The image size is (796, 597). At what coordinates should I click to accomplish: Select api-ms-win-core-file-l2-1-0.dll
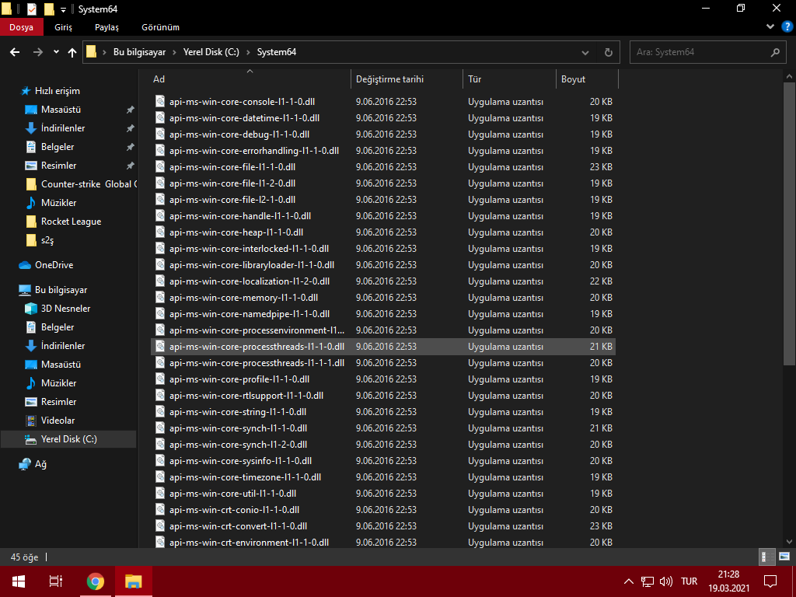pyautogui.click(x=383, y=200)
